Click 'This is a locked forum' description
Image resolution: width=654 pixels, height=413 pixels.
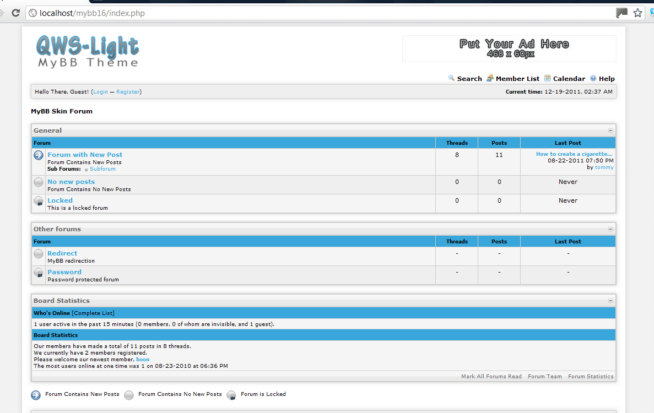(x=78, y=208)
